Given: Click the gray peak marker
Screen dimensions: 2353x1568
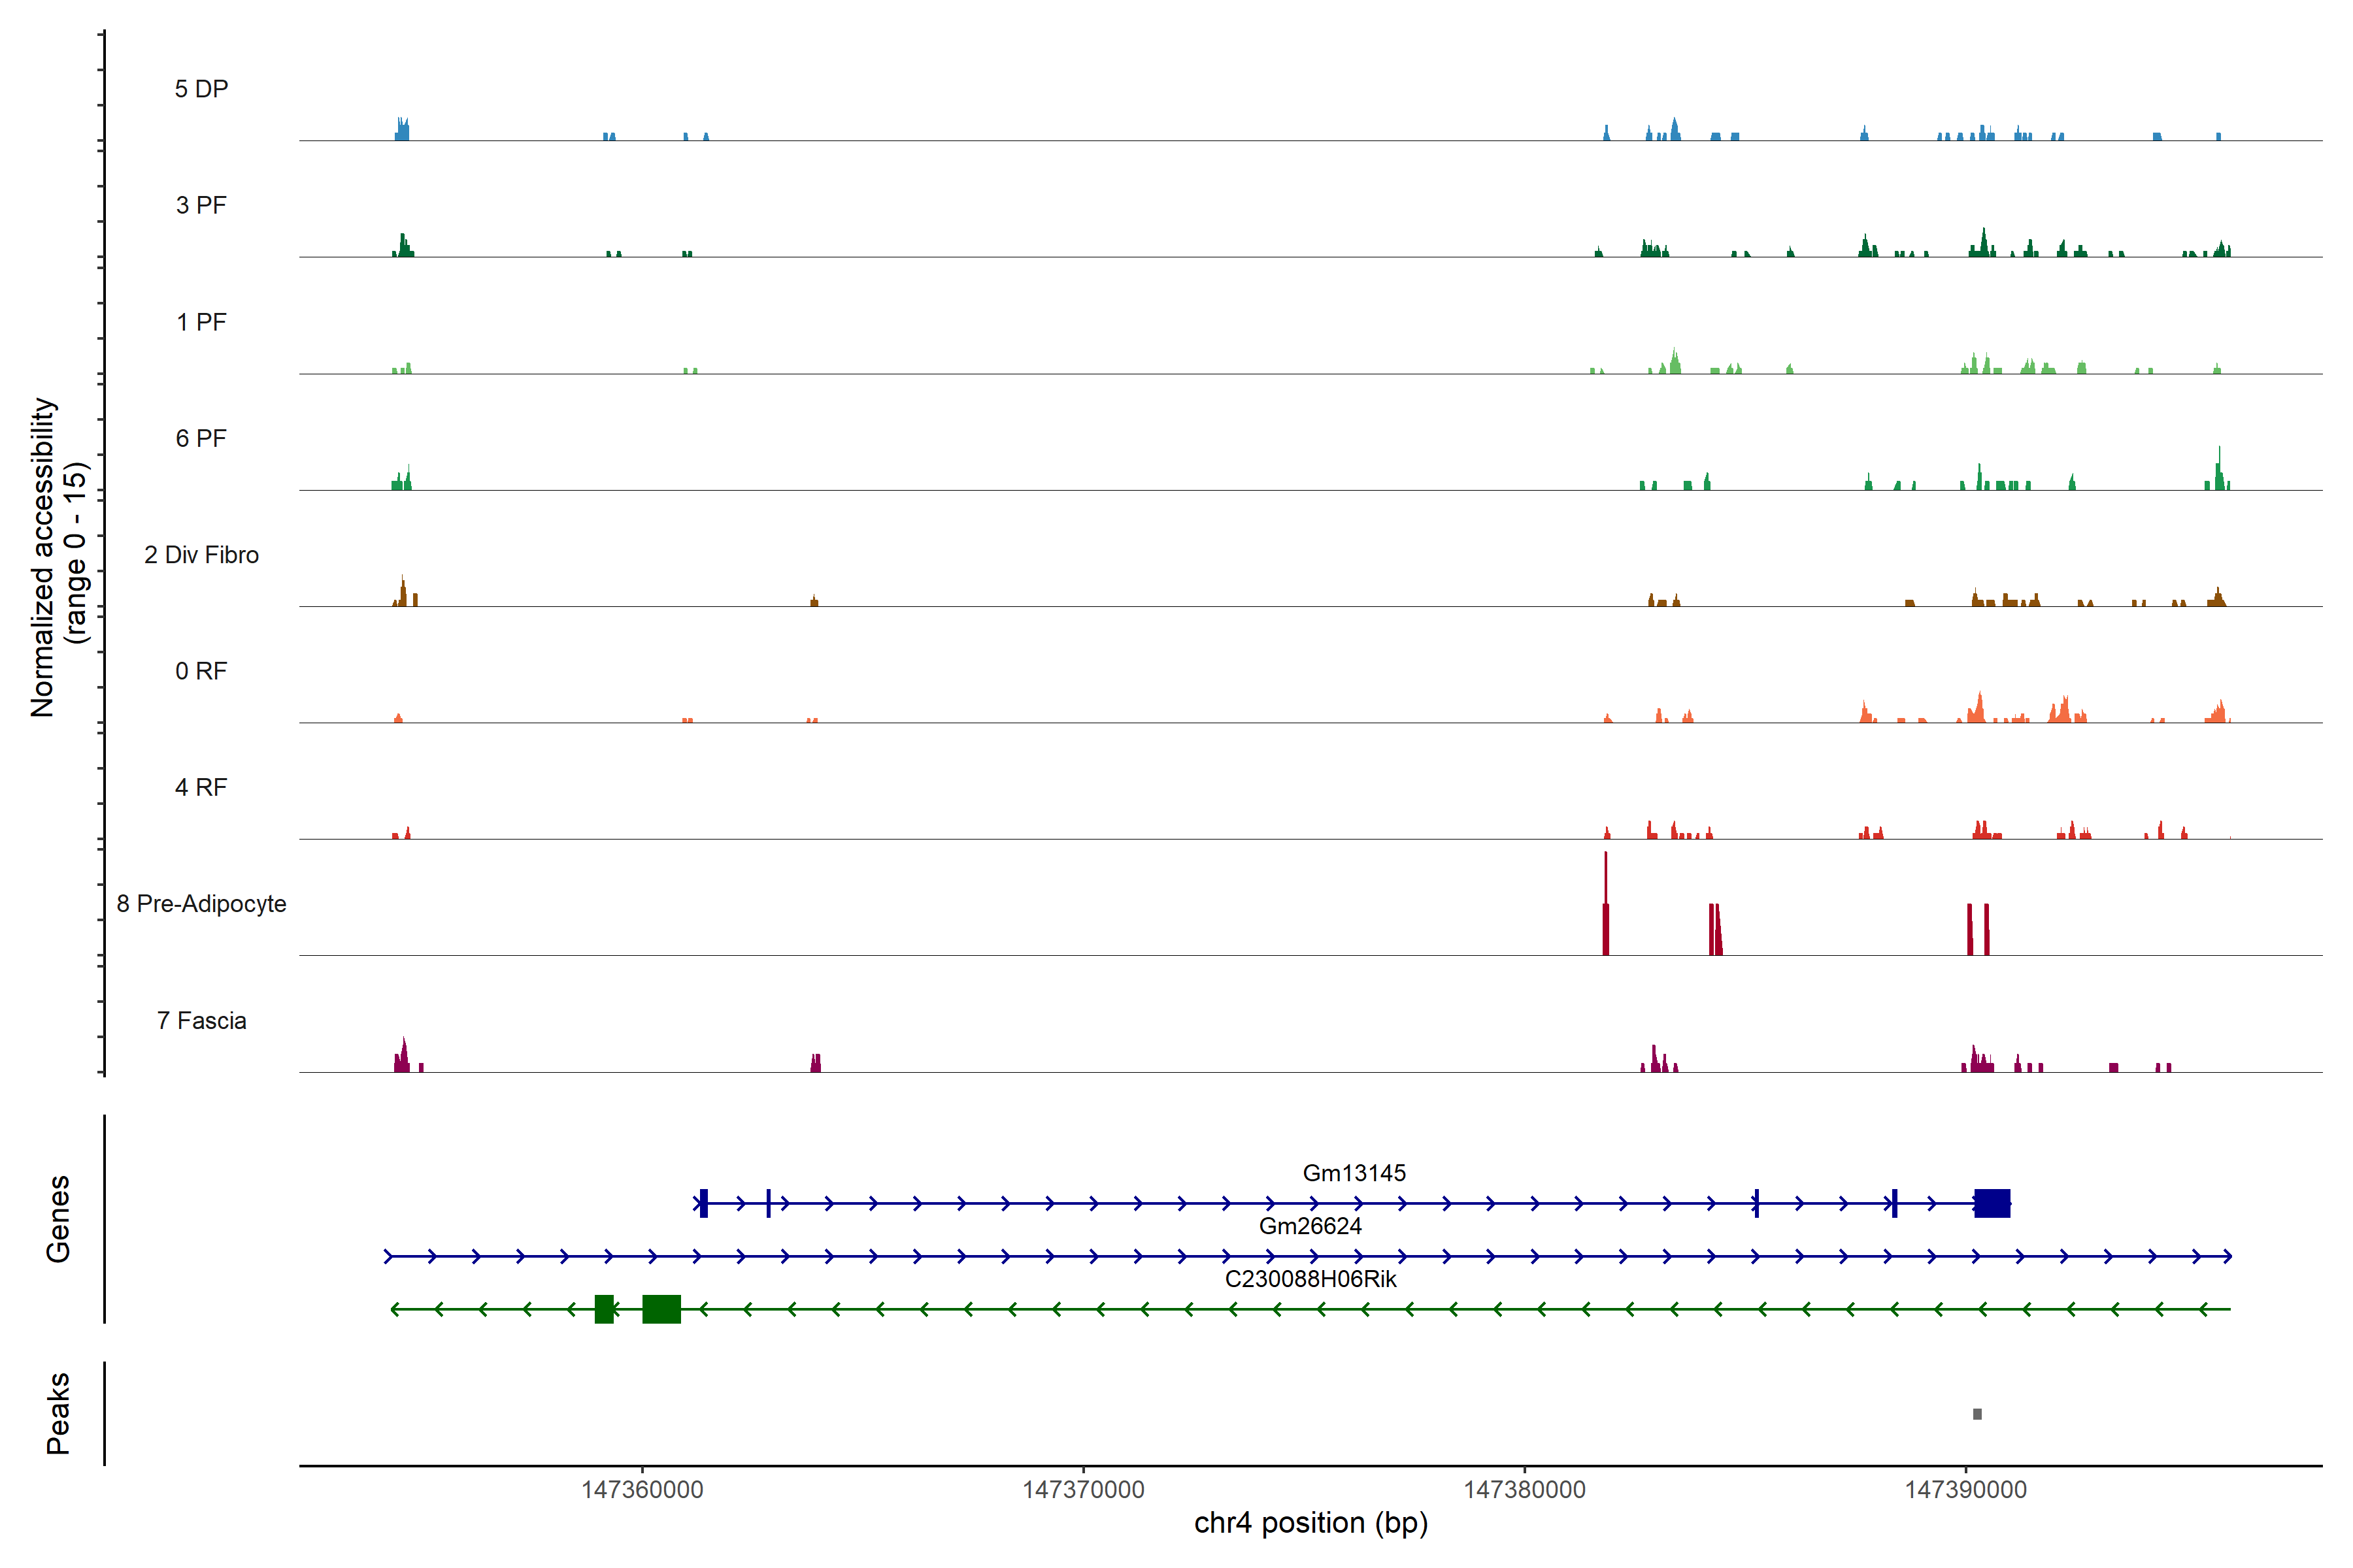Looking at the screenshot, I should click(1977, 1414).
